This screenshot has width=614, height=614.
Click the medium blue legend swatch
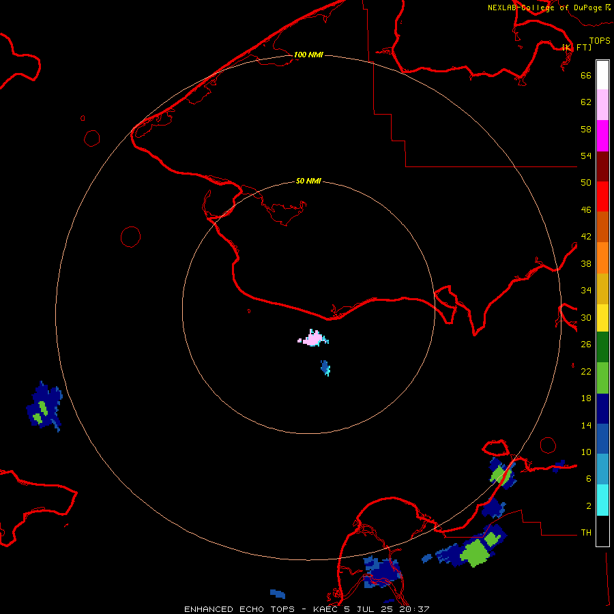click(x=602, y=439)
